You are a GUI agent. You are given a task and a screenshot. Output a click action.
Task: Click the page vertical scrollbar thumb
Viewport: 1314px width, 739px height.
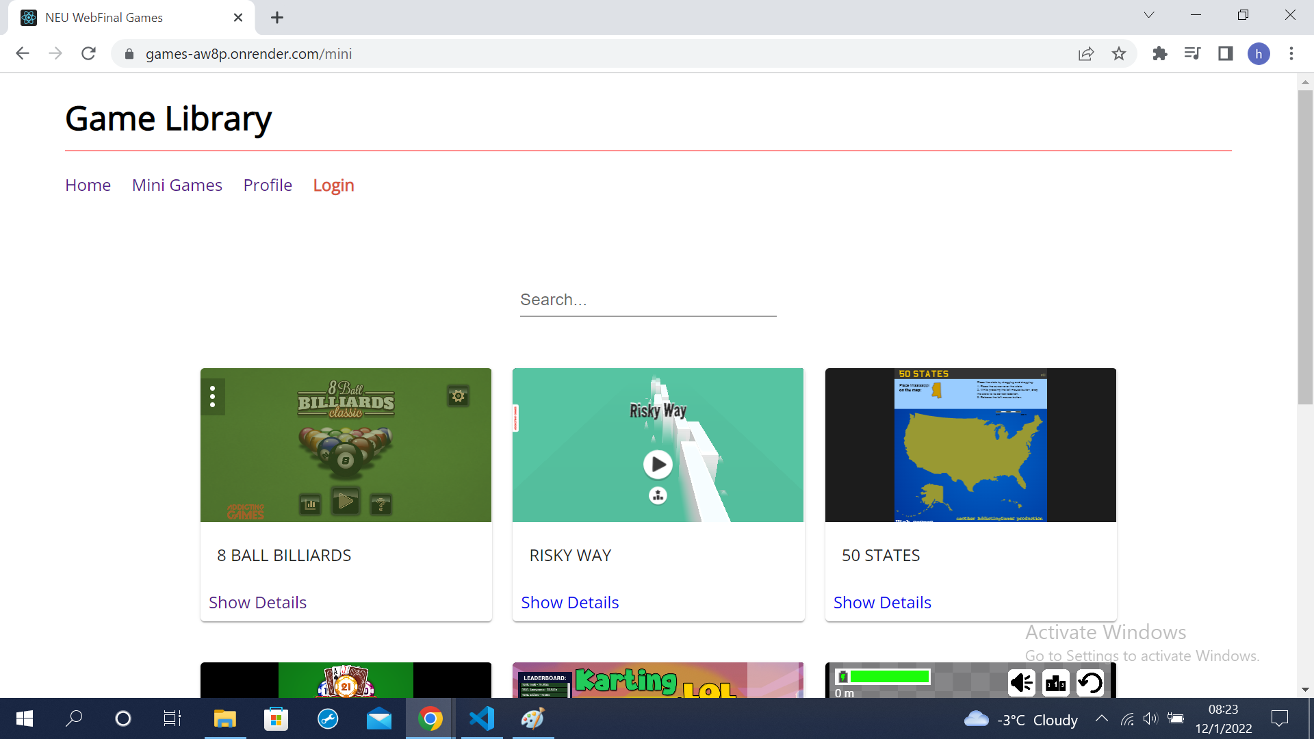tap(1305, 246)
